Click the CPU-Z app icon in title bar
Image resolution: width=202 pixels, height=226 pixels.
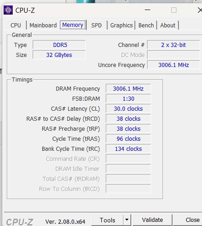[8, 10]
